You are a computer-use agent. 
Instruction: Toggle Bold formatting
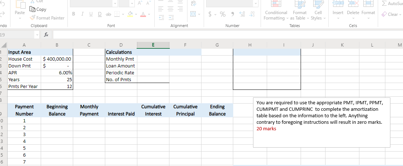74,14
